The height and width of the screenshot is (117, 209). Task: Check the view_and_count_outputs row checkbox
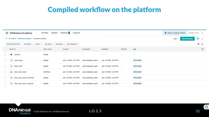point(6,84)
